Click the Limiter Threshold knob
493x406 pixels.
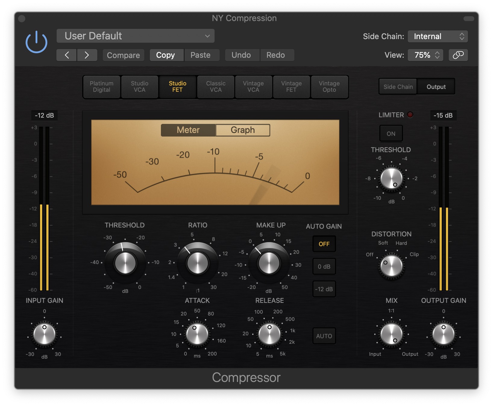[391, 178]
